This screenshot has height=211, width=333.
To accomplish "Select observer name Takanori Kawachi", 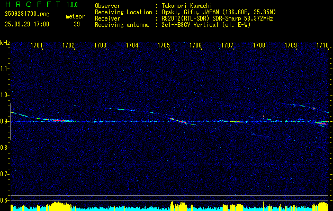I will [x=187, y=6].
